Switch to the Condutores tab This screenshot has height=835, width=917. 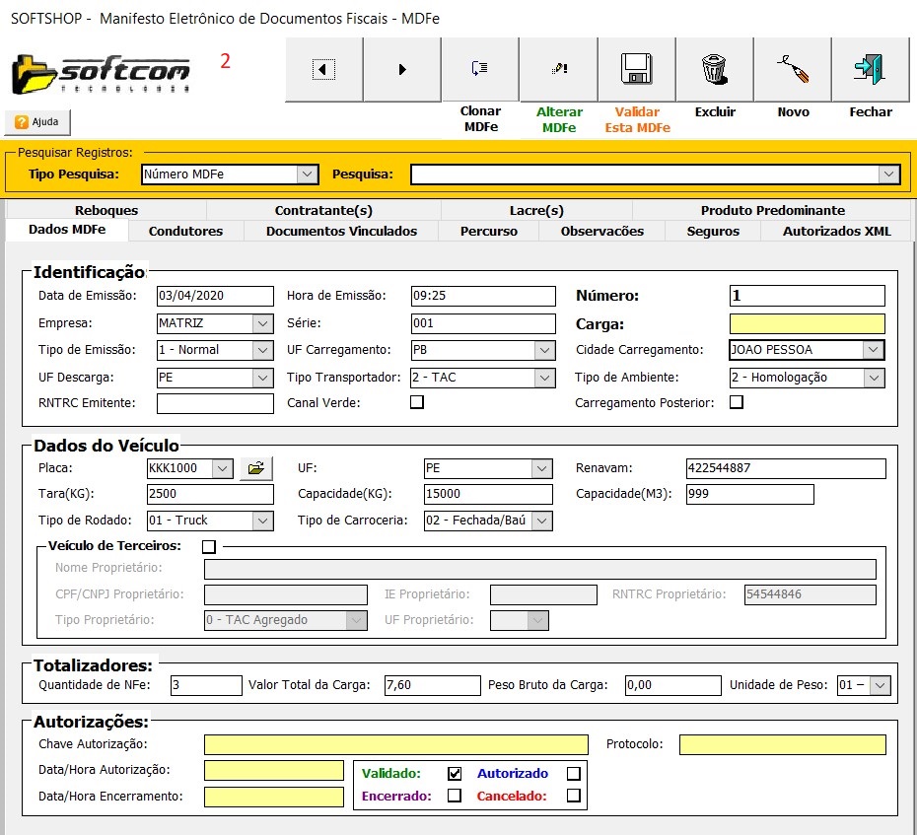tap(185, 231)
